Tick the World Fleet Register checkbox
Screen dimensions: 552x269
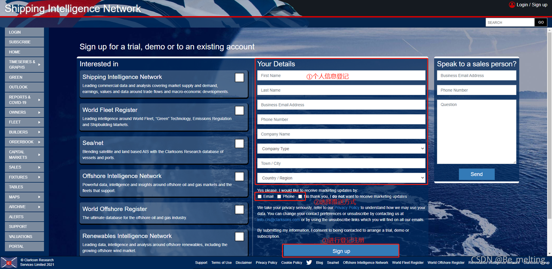(239, 111)
